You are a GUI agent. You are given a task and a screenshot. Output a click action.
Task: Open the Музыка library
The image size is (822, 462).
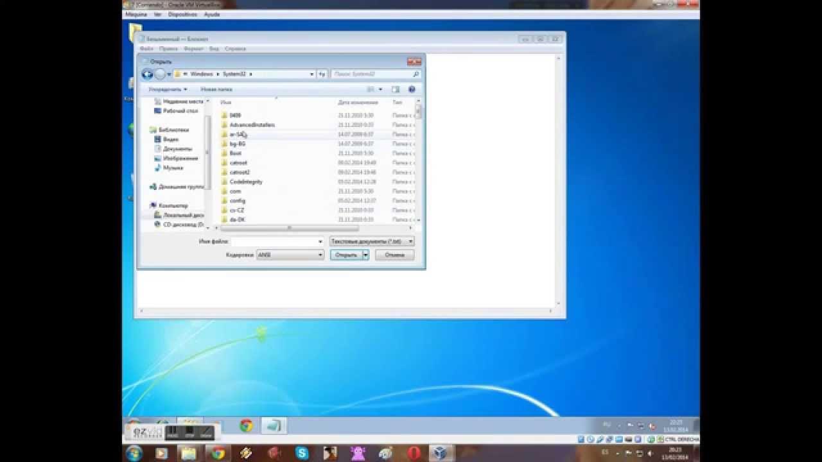coord(169,168)
